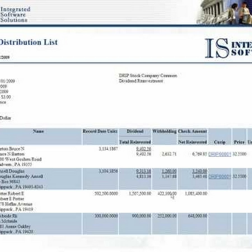Click the Cusip column header
This screenshot has width=252, height=252.
(x=220, y=142)
